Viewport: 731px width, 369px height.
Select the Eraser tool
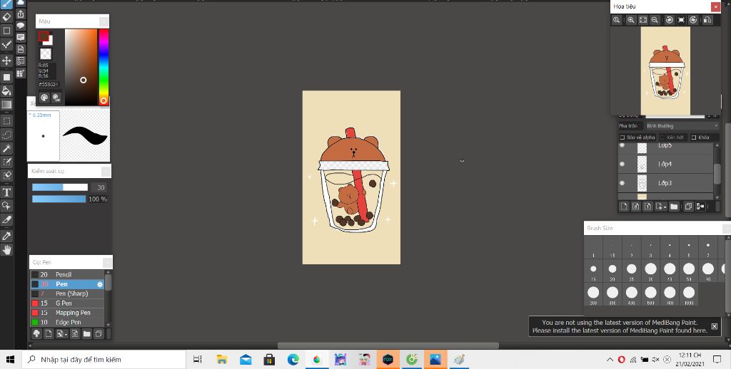pos(6,17)
